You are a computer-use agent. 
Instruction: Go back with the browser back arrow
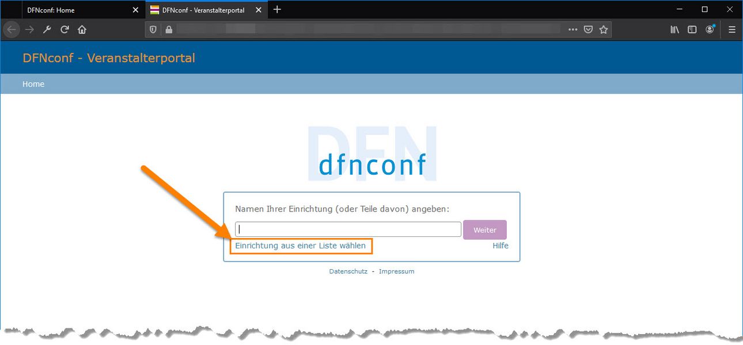point(12,29)
